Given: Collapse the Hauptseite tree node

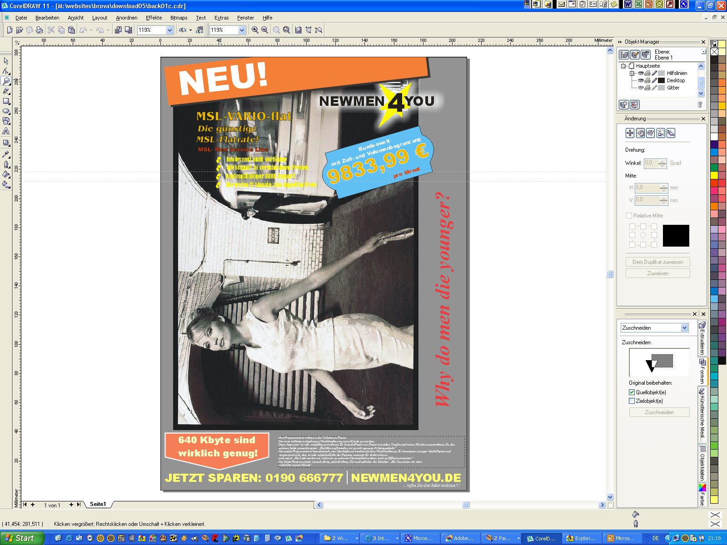Looking at the screenshot, I should (623, 66).
